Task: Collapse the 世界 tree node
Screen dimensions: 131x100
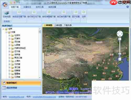Action: click(x=3, y=29)
